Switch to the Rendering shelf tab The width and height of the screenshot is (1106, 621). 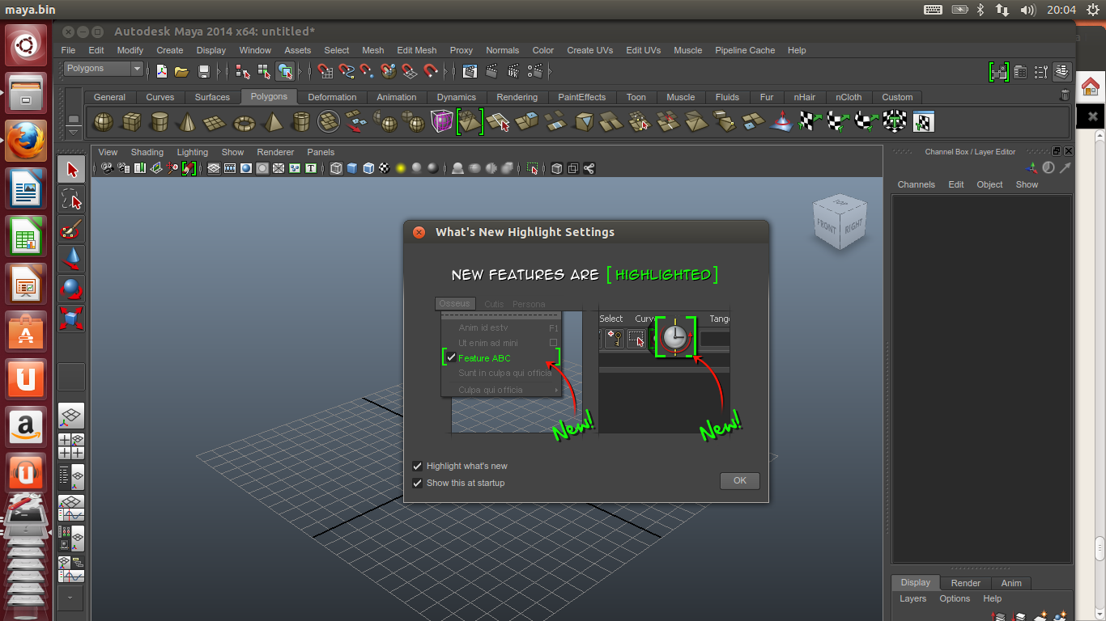[x=517, y=97]
